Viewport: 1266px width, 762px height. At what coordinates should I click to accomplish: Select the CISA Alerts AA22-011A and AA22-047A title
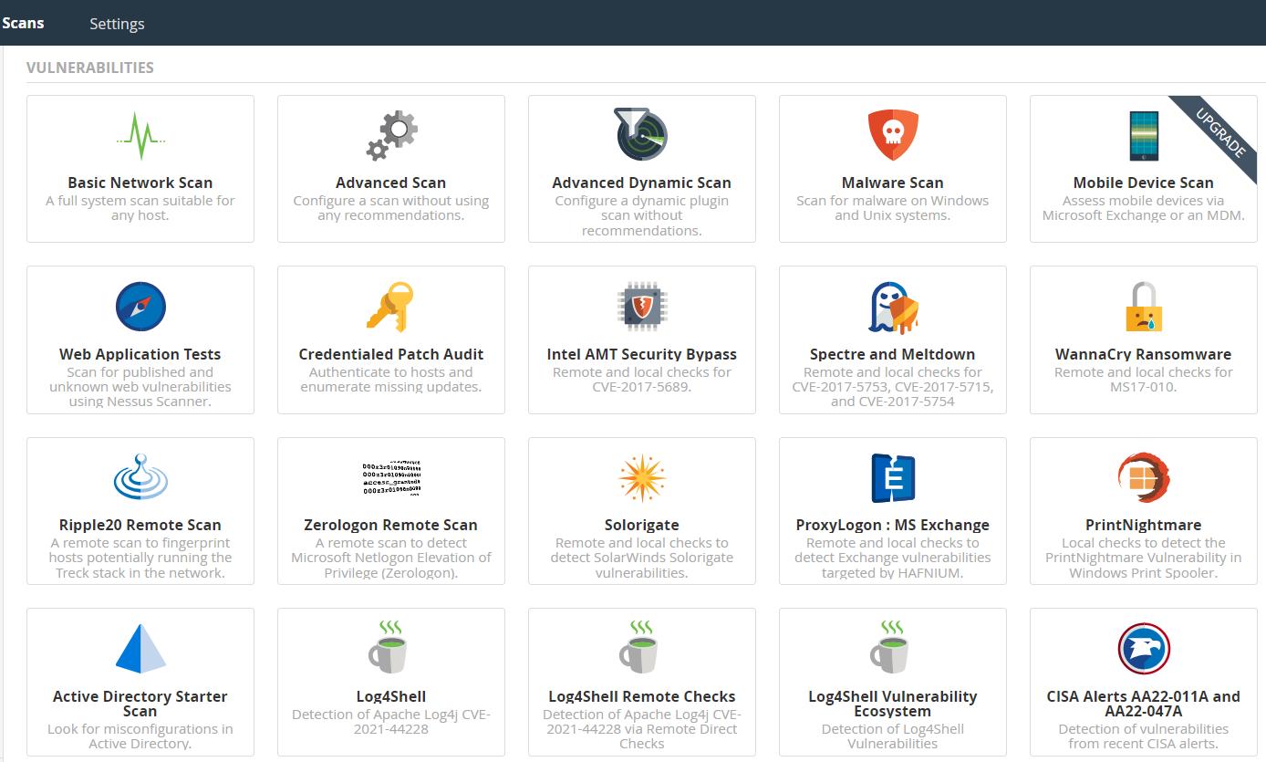click(1144, 704)
